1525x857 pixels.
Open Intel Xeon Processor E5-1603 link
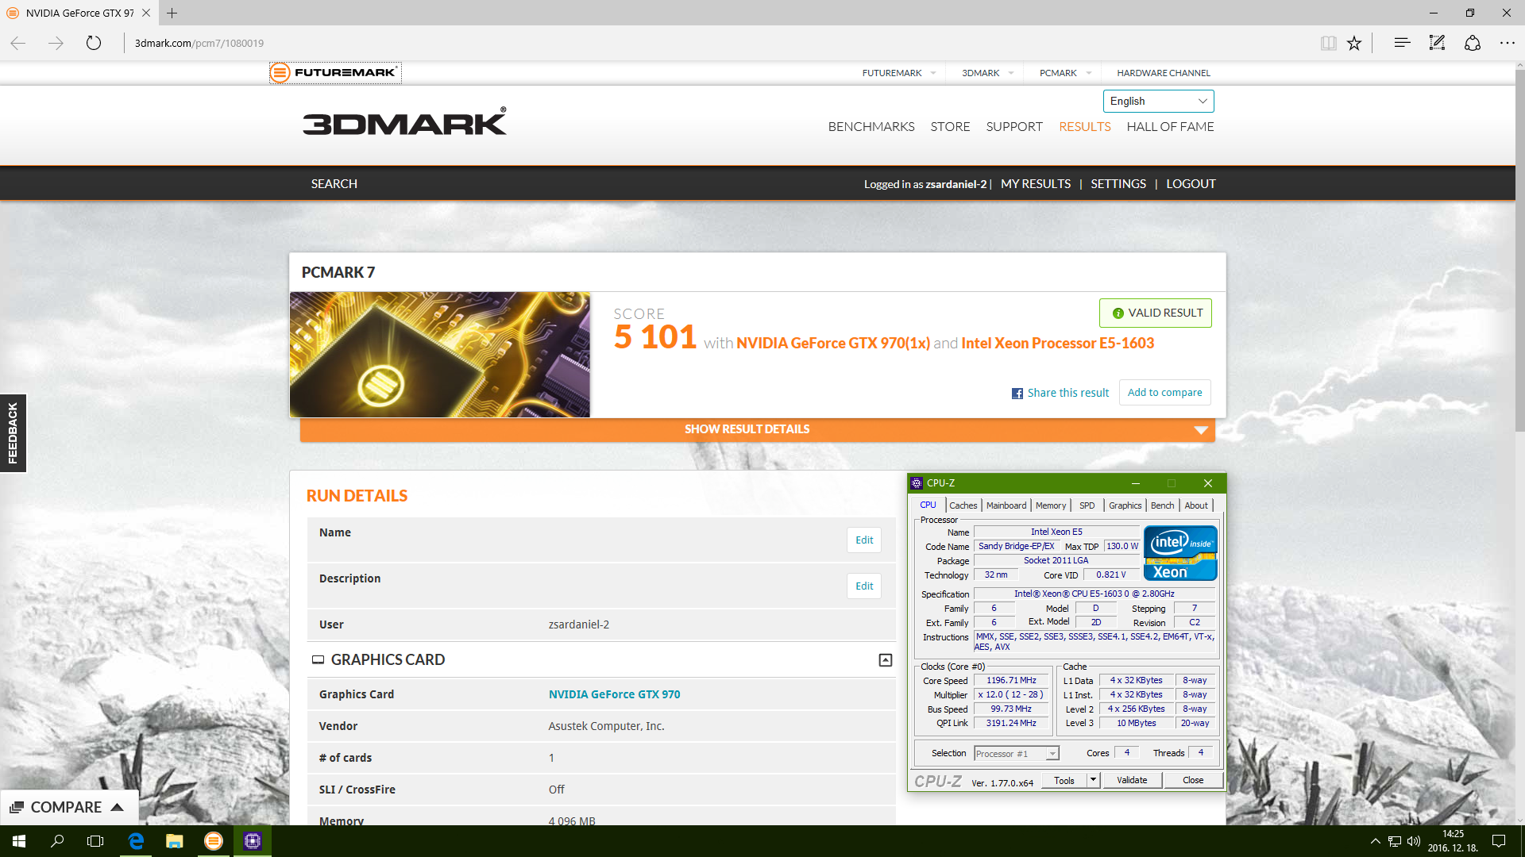click(x=1057, y=343)
